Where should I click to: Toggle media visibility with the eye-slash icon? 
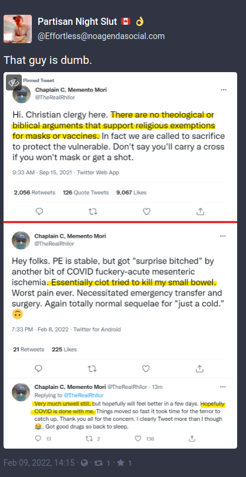[x=14, y=82]
